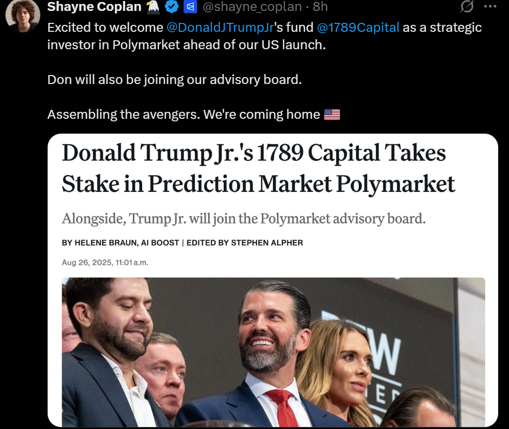The image size is (509, 429).
Task: Open the @shayne_coplan handle link
Action: coord(252,6)
